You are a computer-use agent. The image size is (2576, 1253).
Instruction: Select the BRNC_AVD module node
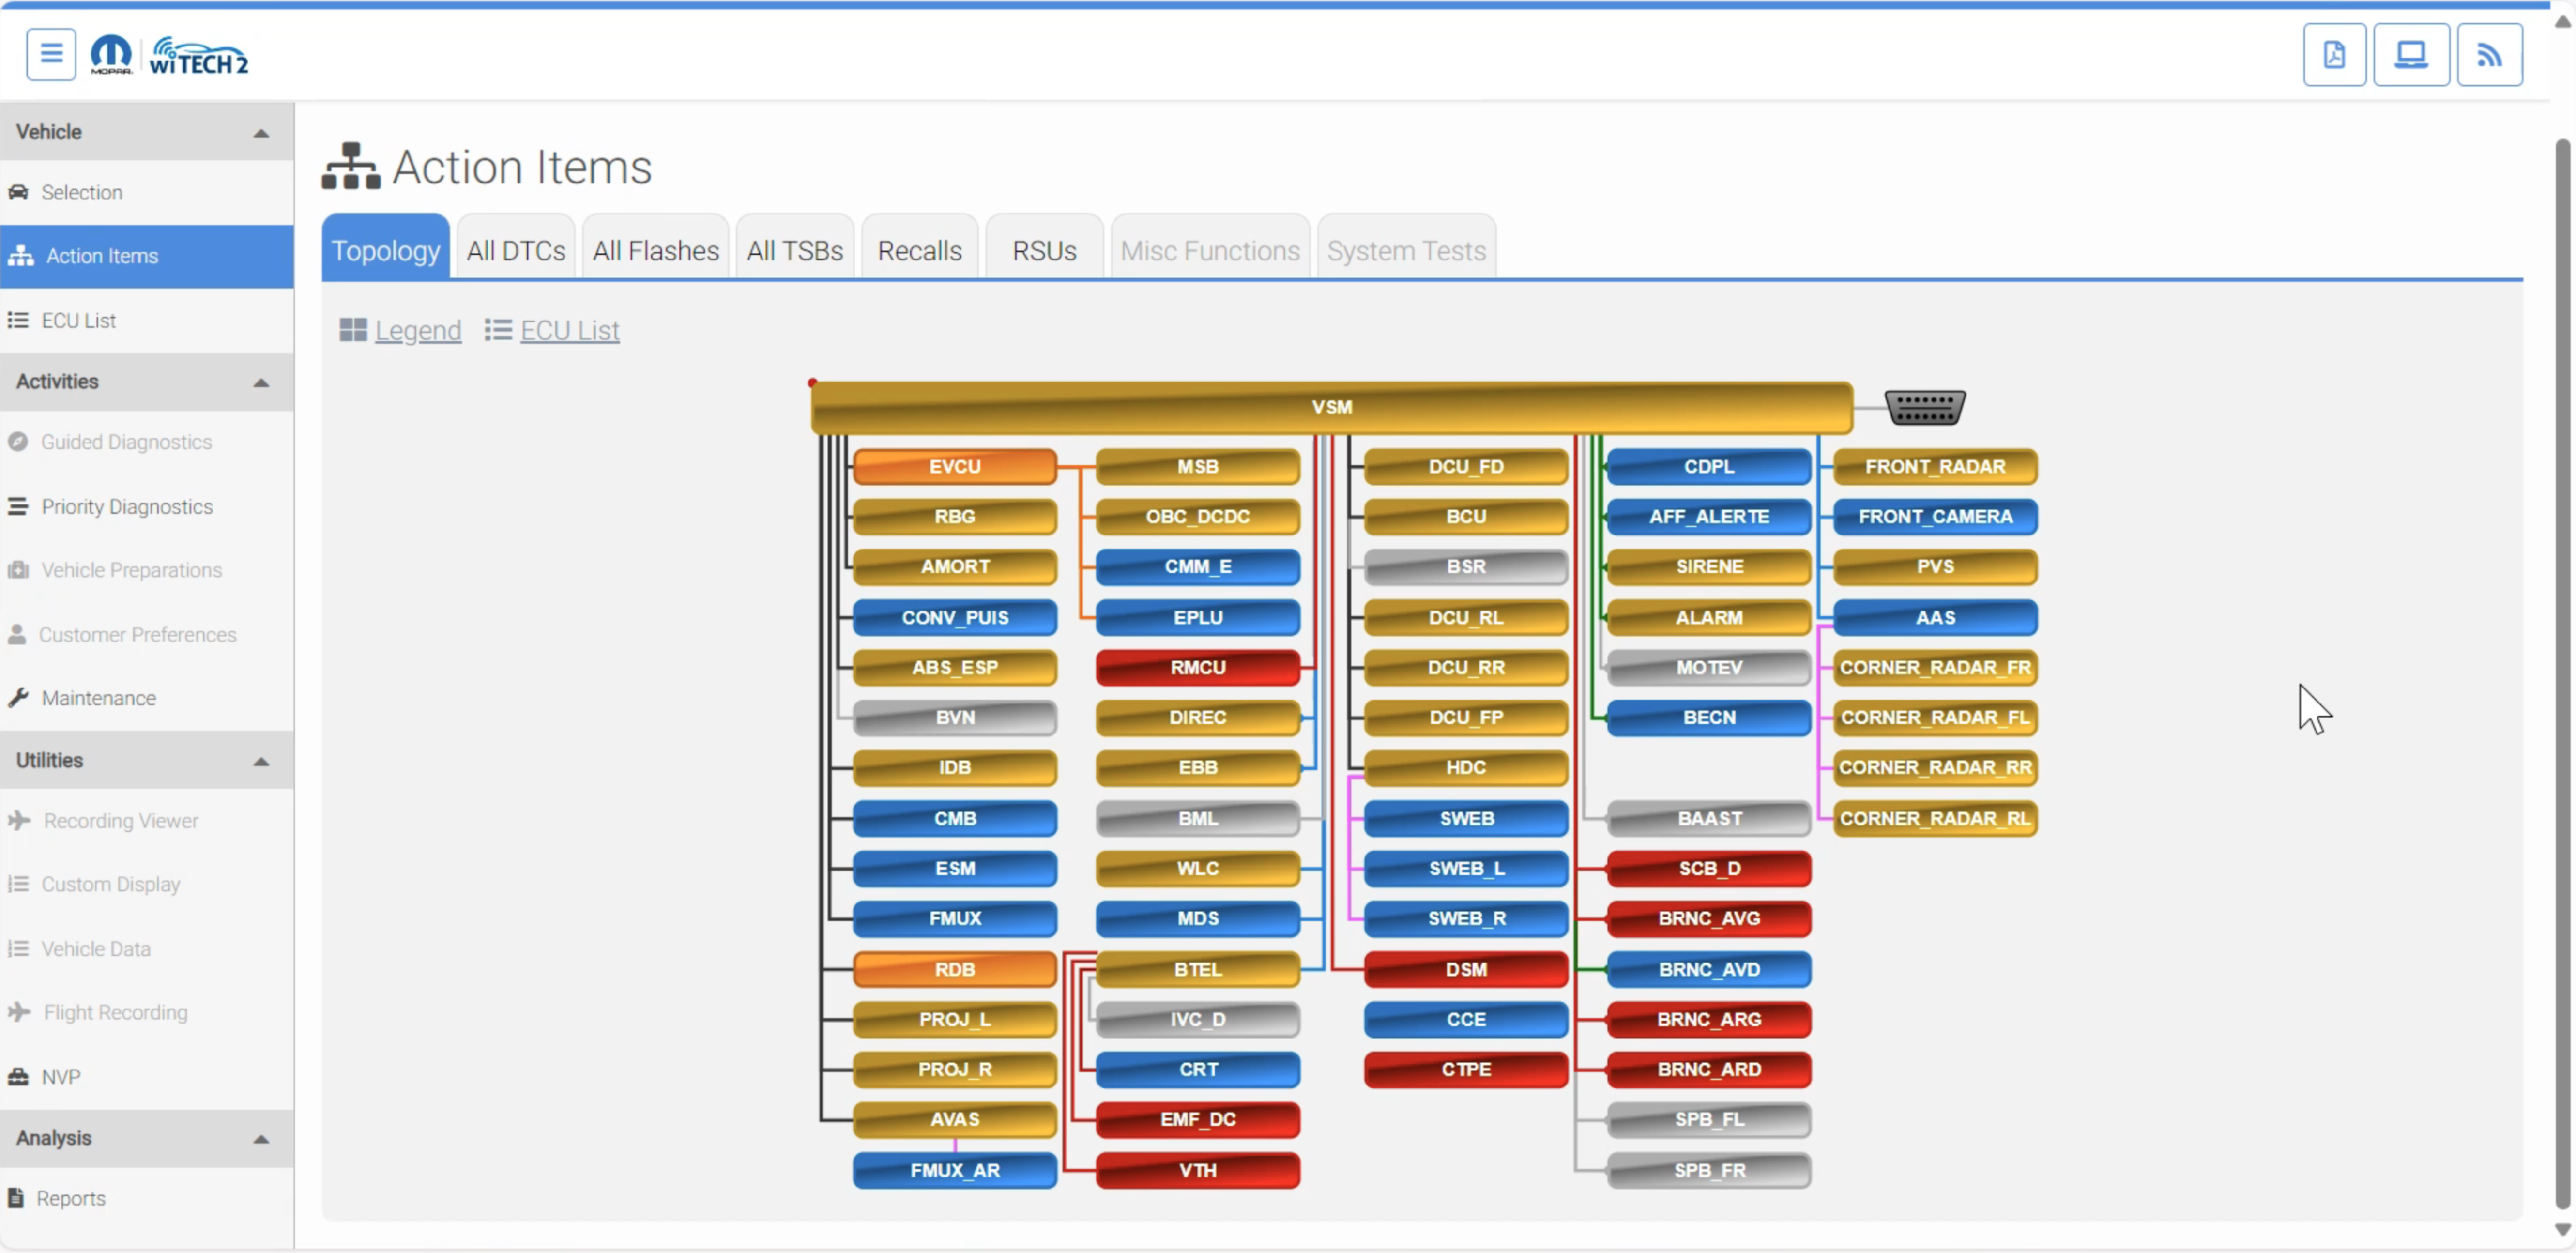pos(1709,969)
